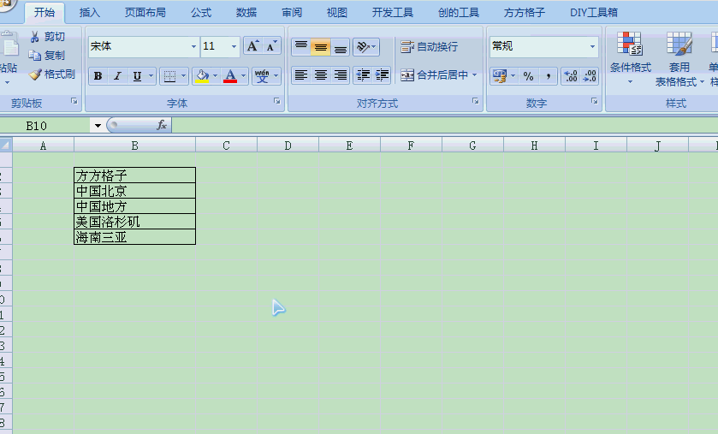Screen dimensions: 718x434
Task: Toggle bold formatting
Action: (98, 76)
